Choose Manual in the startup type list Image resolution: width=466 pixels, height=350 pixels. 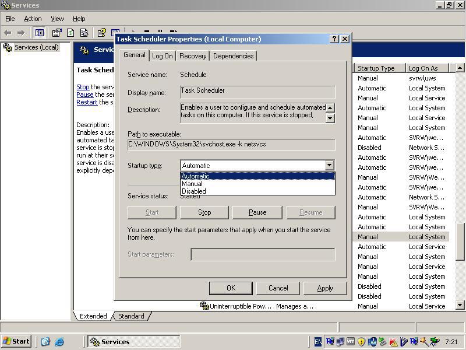(x=257, y=184)
